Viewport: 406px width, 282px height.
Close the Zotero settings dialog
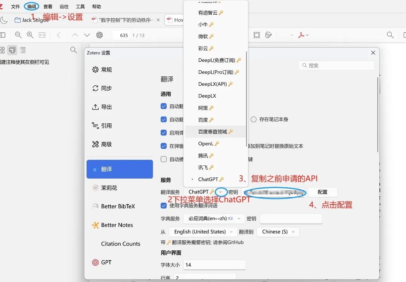coord(373,53)
